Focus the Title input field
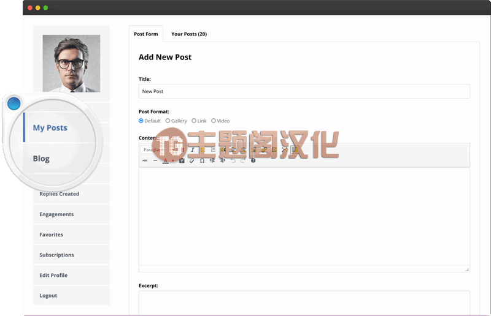491x316 pixels. point(304,91)
